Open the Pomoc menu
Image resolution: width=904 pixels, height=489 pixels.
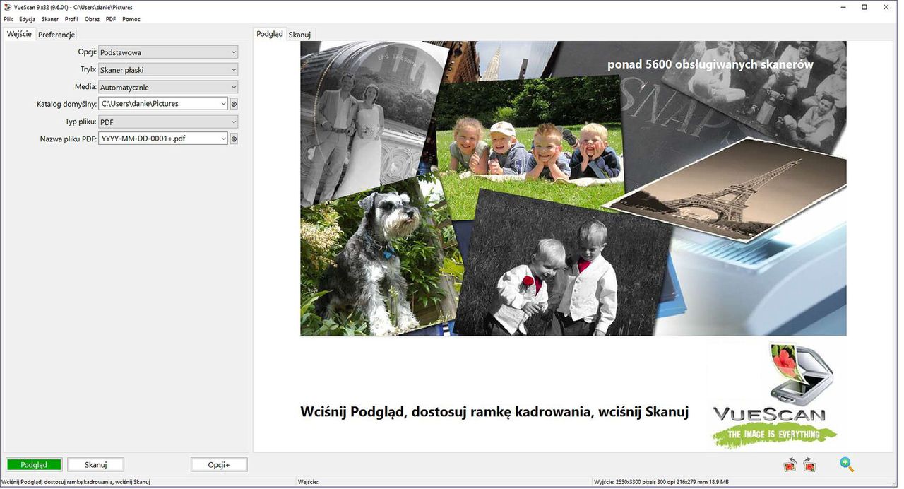click(x=131, y=19)
